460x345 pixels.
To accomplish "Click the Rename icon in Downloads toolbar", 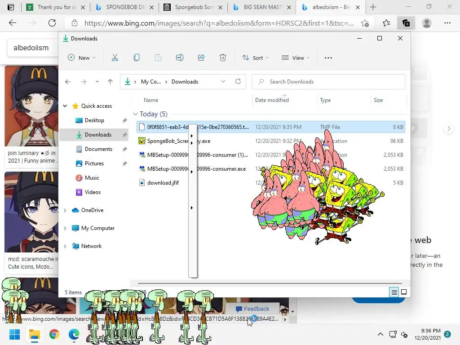I will (x=180, y=58).
